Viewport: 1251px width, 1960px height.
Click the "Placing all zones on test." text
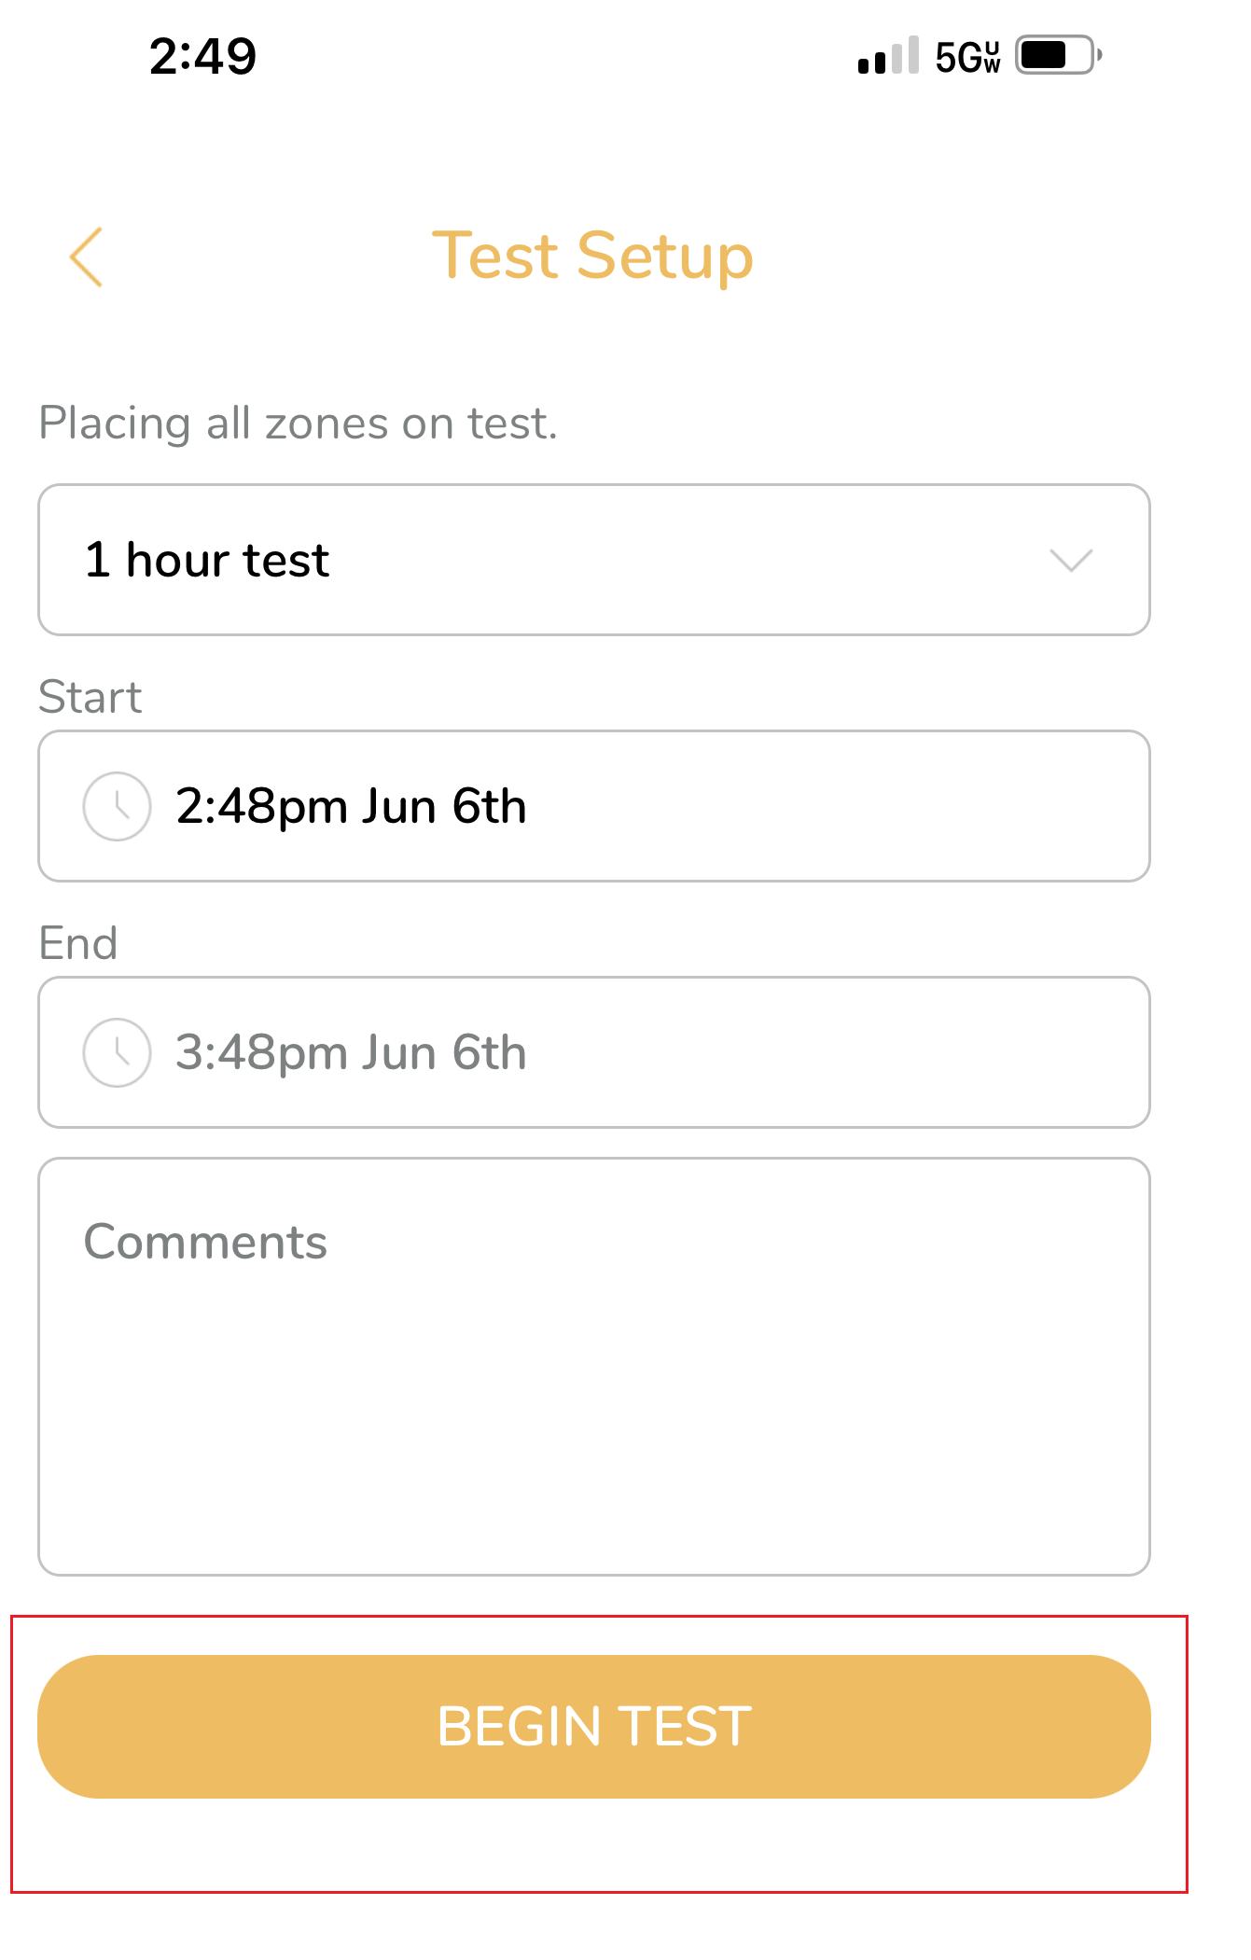tap(299, 424)
